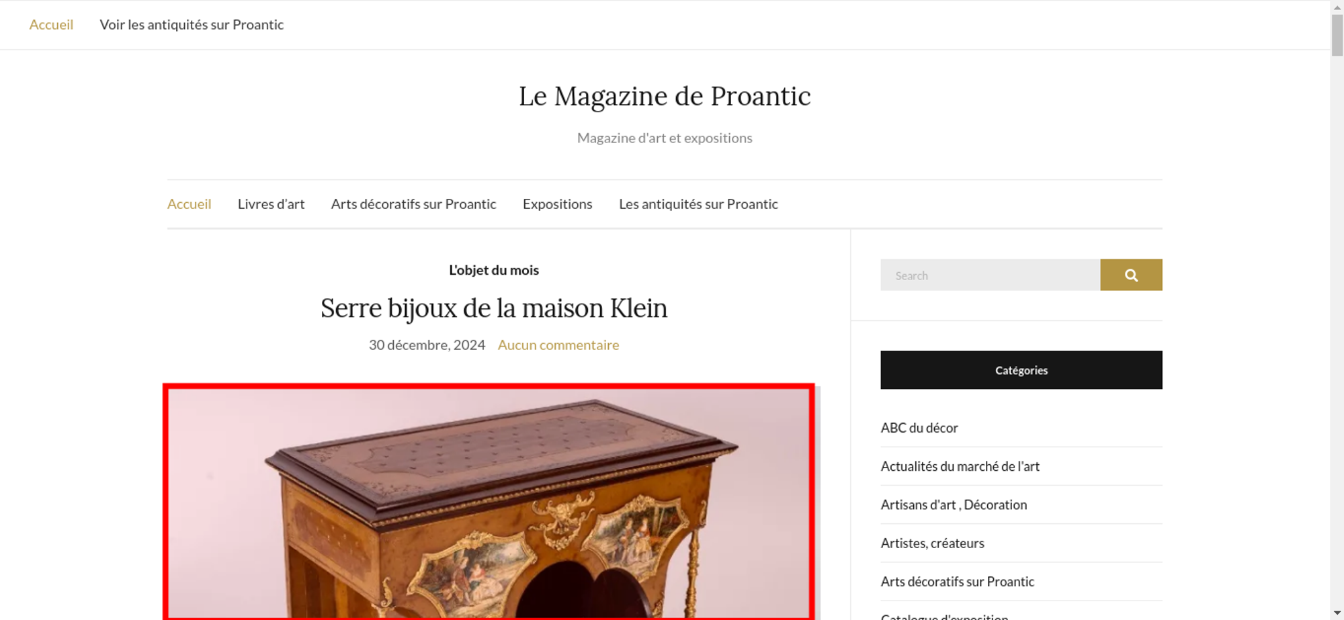Select the Artistes, créateurs category
The image size is (1344, 620).
932,543
